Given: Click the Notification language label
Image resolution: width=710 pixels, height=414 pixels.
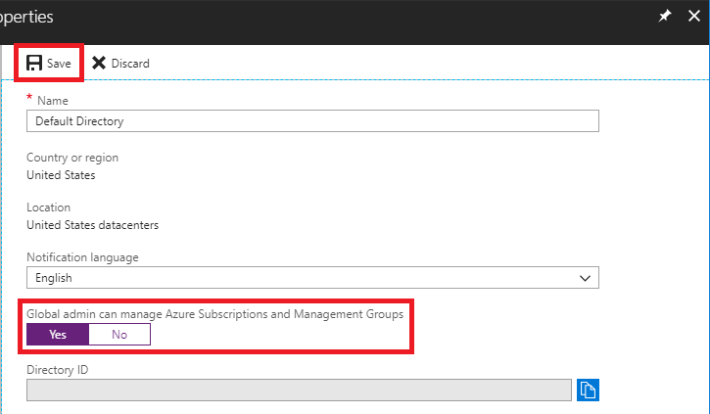Looking at the screenshot, I should (82, 257).
